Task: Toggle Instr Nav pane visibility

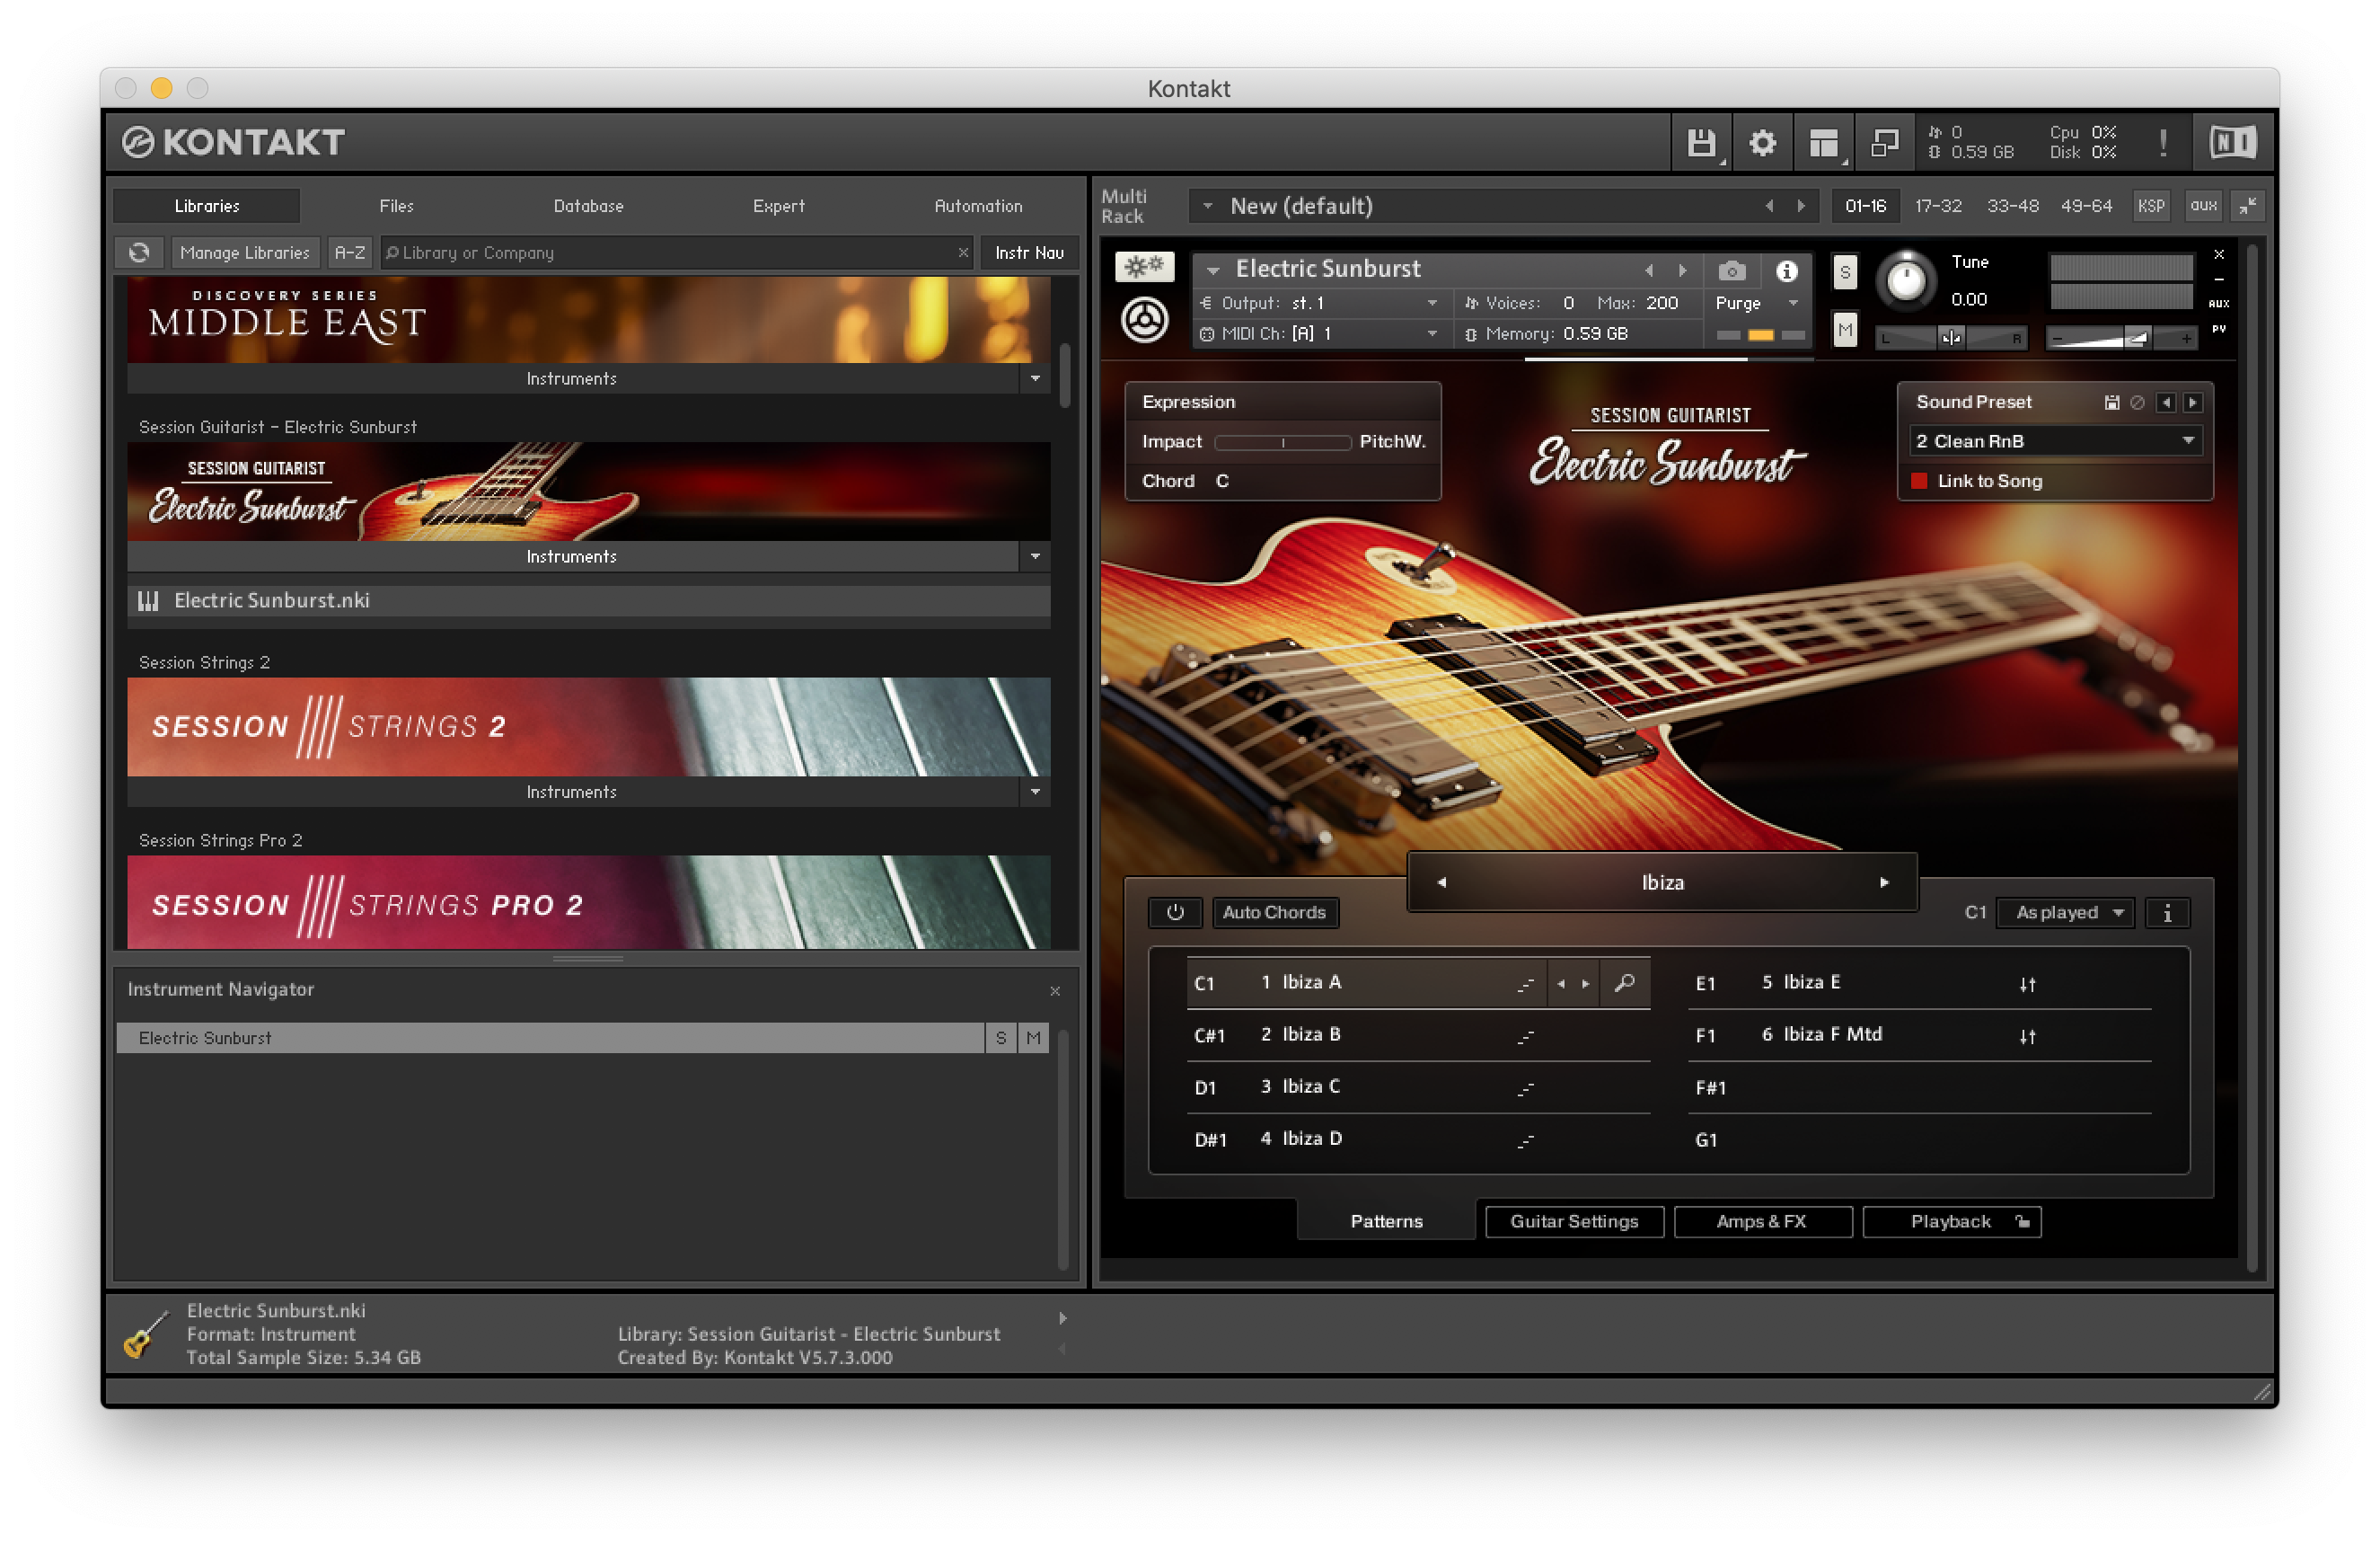Action: pyautogui.click(x=1029, y=253)
